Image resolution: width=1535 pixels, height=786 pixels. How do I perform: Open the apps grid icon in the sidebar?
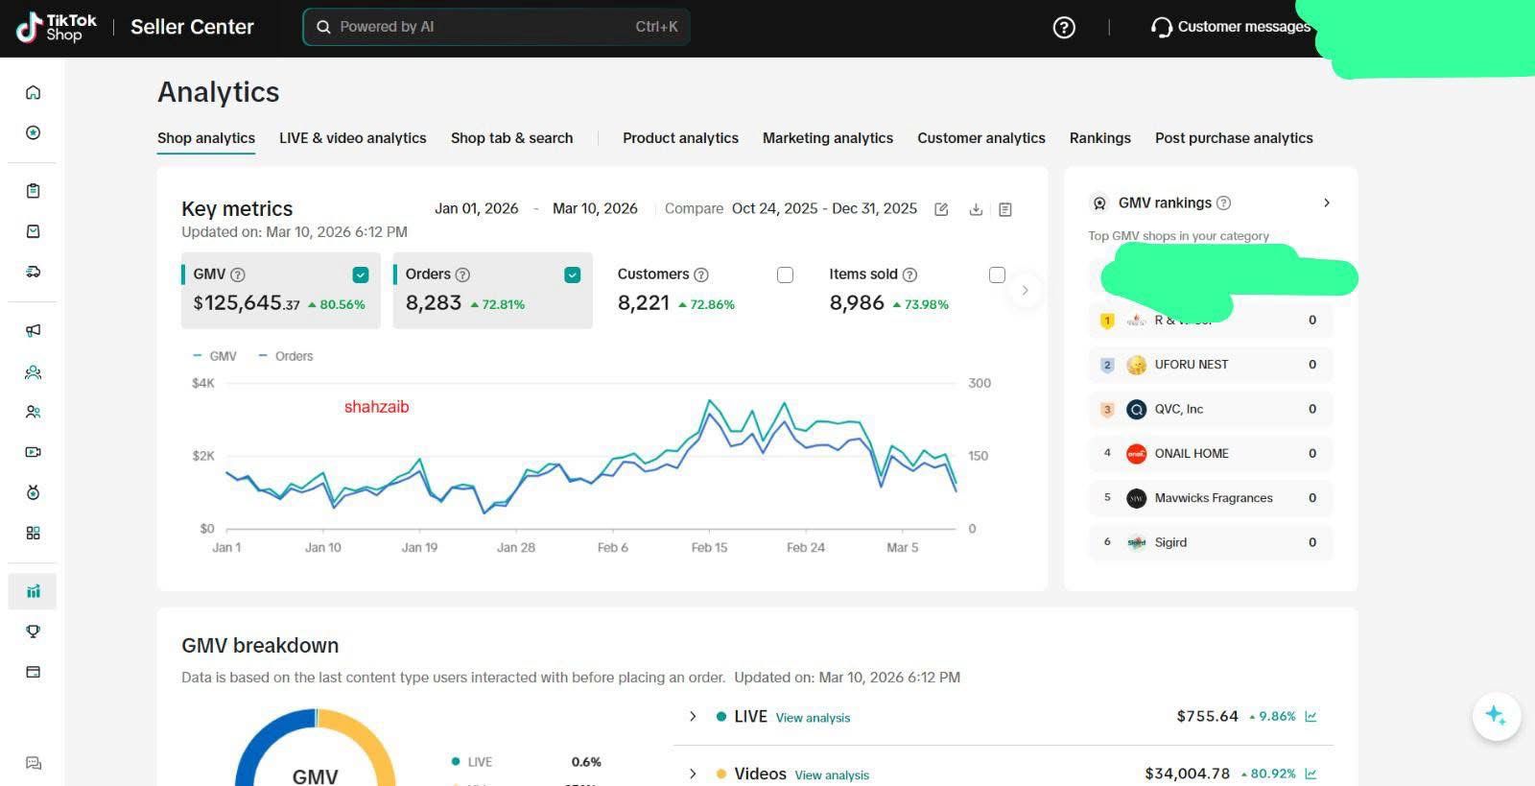[x=33, y=533]
